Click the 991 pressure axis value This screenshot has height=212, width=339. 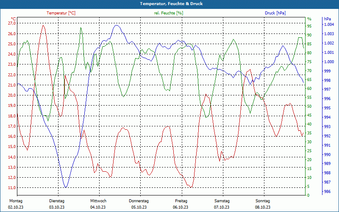(x=327, y=145)
